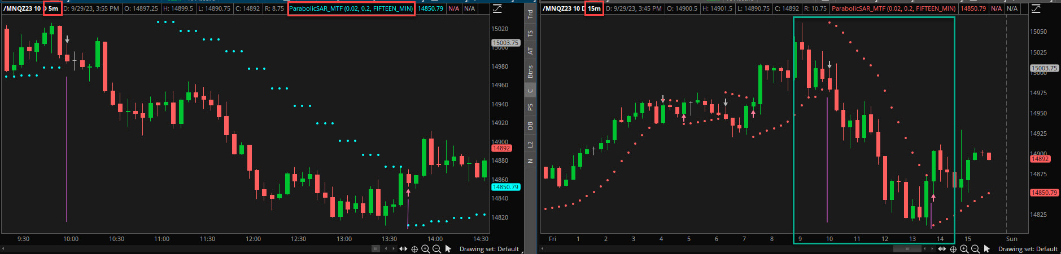Toggle the C sidebar panel button

(530, 90)
